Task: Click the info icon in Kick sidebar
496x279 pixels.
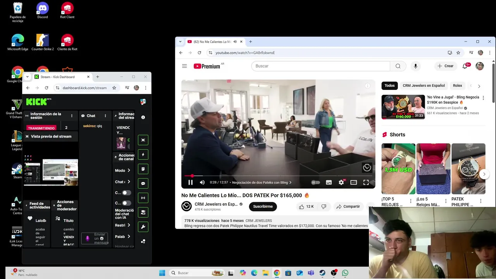Action: point(143,117)
